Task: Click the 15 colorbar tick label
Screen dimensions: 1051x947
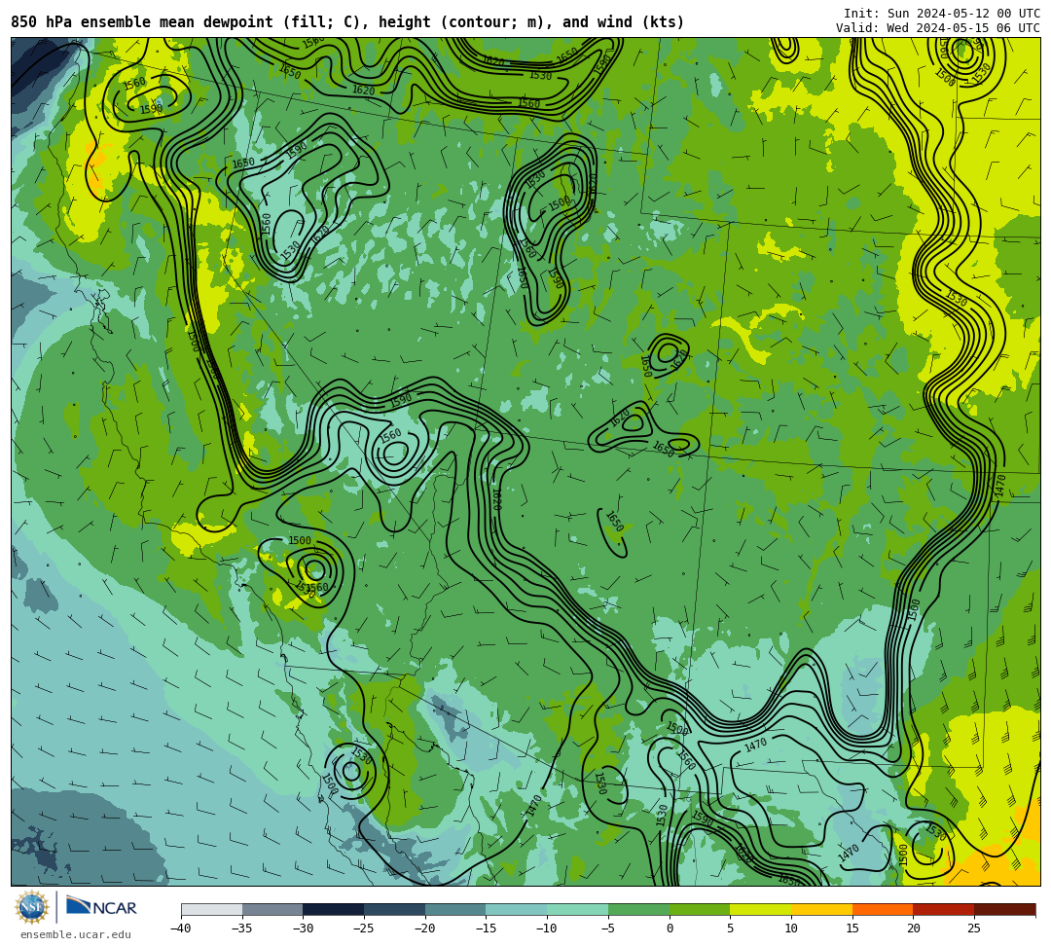Action: tap(852, 929)
